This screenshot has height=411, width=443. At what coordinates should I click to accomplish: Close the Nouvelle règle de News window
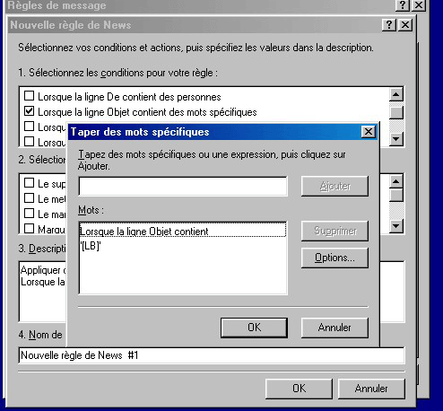(405, 25)
